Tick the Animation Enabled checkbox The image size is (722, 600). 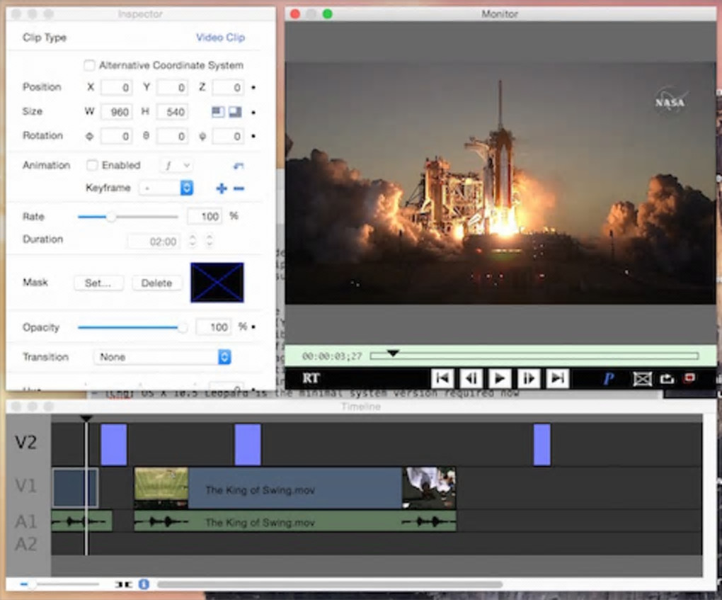click(x=92, y=165)
